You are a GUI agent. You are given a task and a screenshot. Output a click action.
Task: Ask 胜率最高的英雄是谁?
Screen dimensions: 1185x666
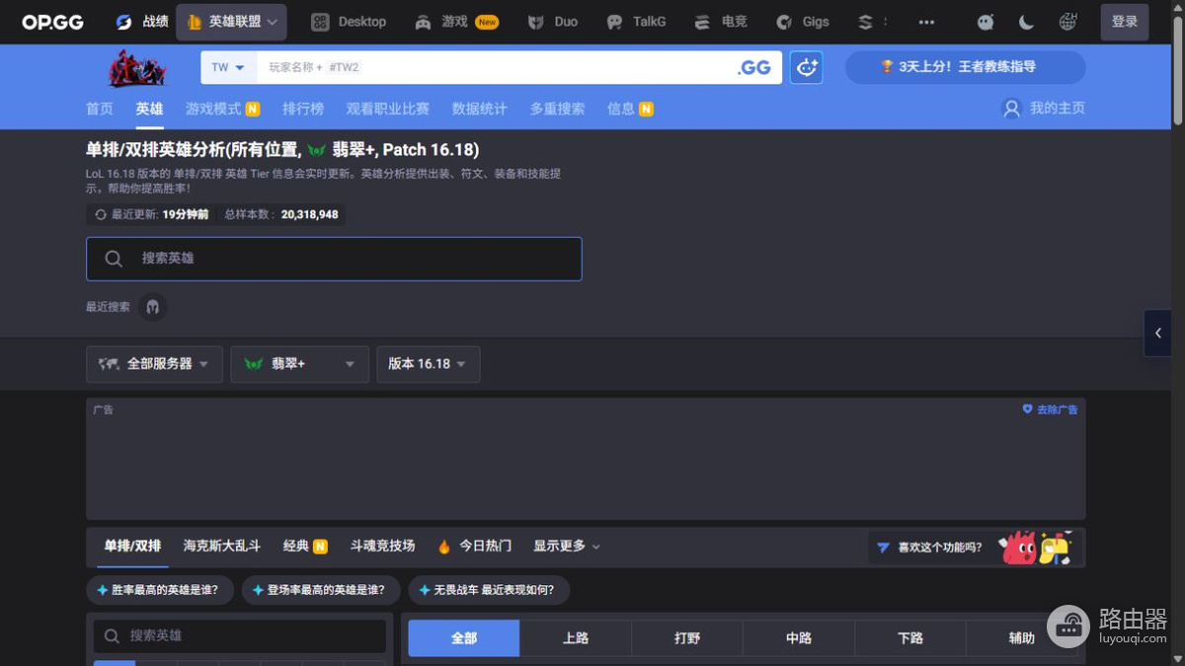(159, 590)
